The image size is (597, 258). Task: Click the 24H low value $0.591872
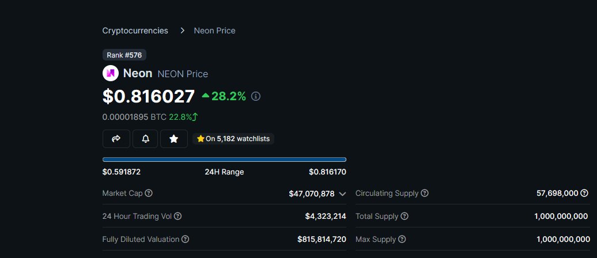pyautogui.click(x=122, y=172)
